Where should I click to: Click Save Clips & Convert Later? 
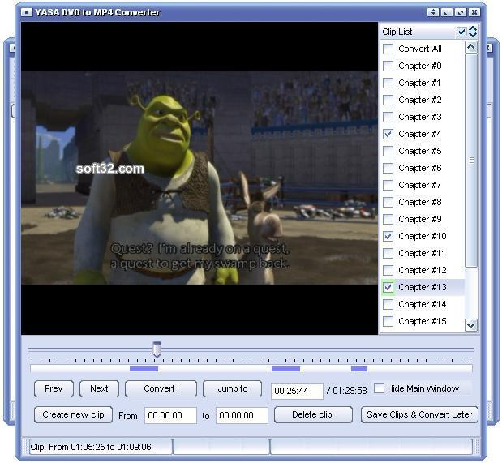click(419, 414)
